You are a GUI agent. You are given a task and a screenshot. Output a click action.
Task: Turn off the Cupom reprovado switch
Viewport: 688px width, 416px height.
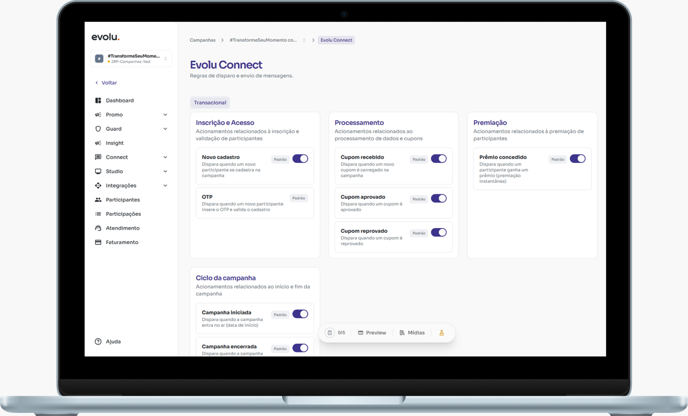(439, 232)
